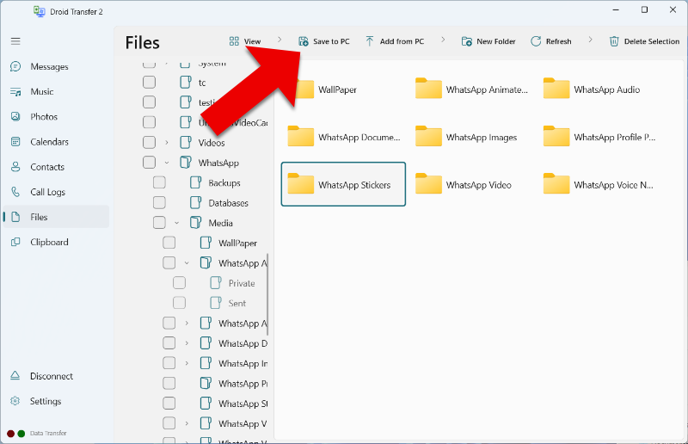The width and height of the screenshot is (688, 444).
Task: Tick the WallPaper tree item checkbox
Action: (169, 243)
